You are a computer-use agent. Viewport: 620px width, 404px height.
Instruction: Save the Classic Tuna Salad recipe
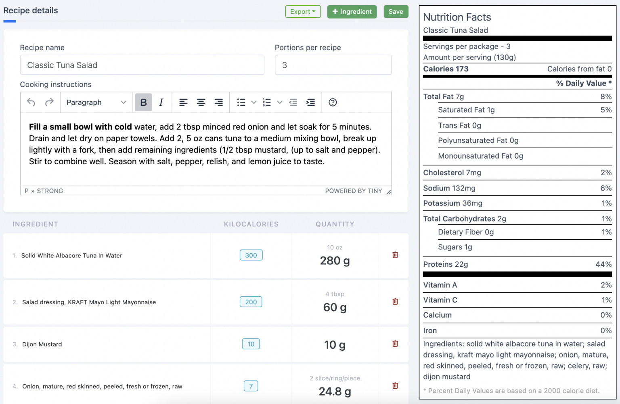tap(396, 11)
